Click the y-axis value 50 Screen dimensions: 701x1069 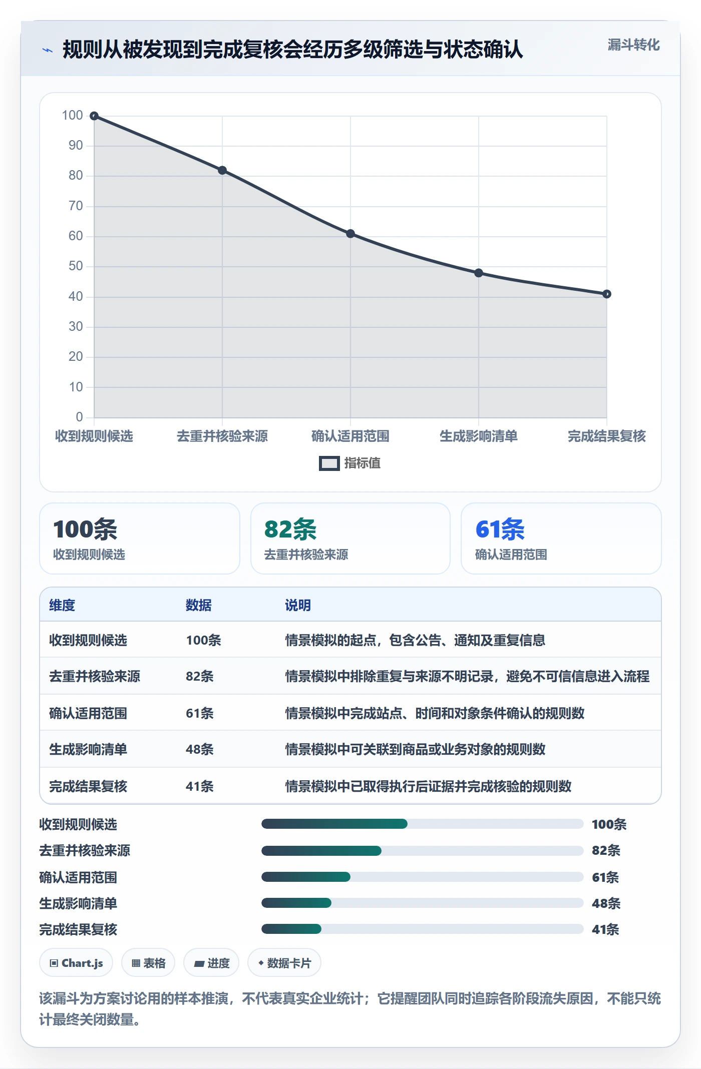[76, 266]
